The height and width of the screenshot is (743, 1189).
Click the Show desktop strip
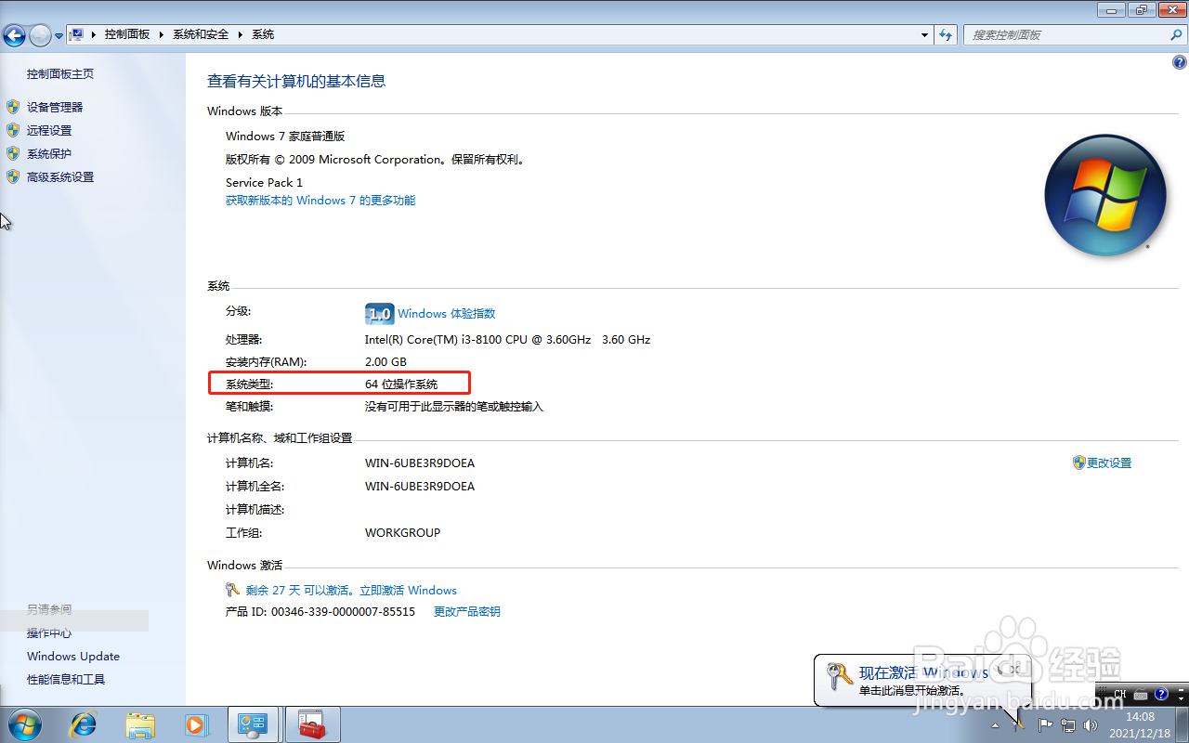click(x=1182, y=724)
